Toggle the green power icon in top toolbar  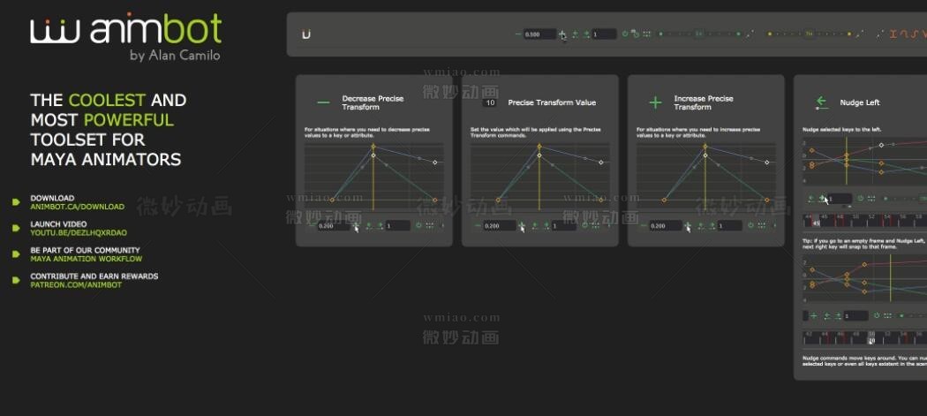click(x=625, y=34)
